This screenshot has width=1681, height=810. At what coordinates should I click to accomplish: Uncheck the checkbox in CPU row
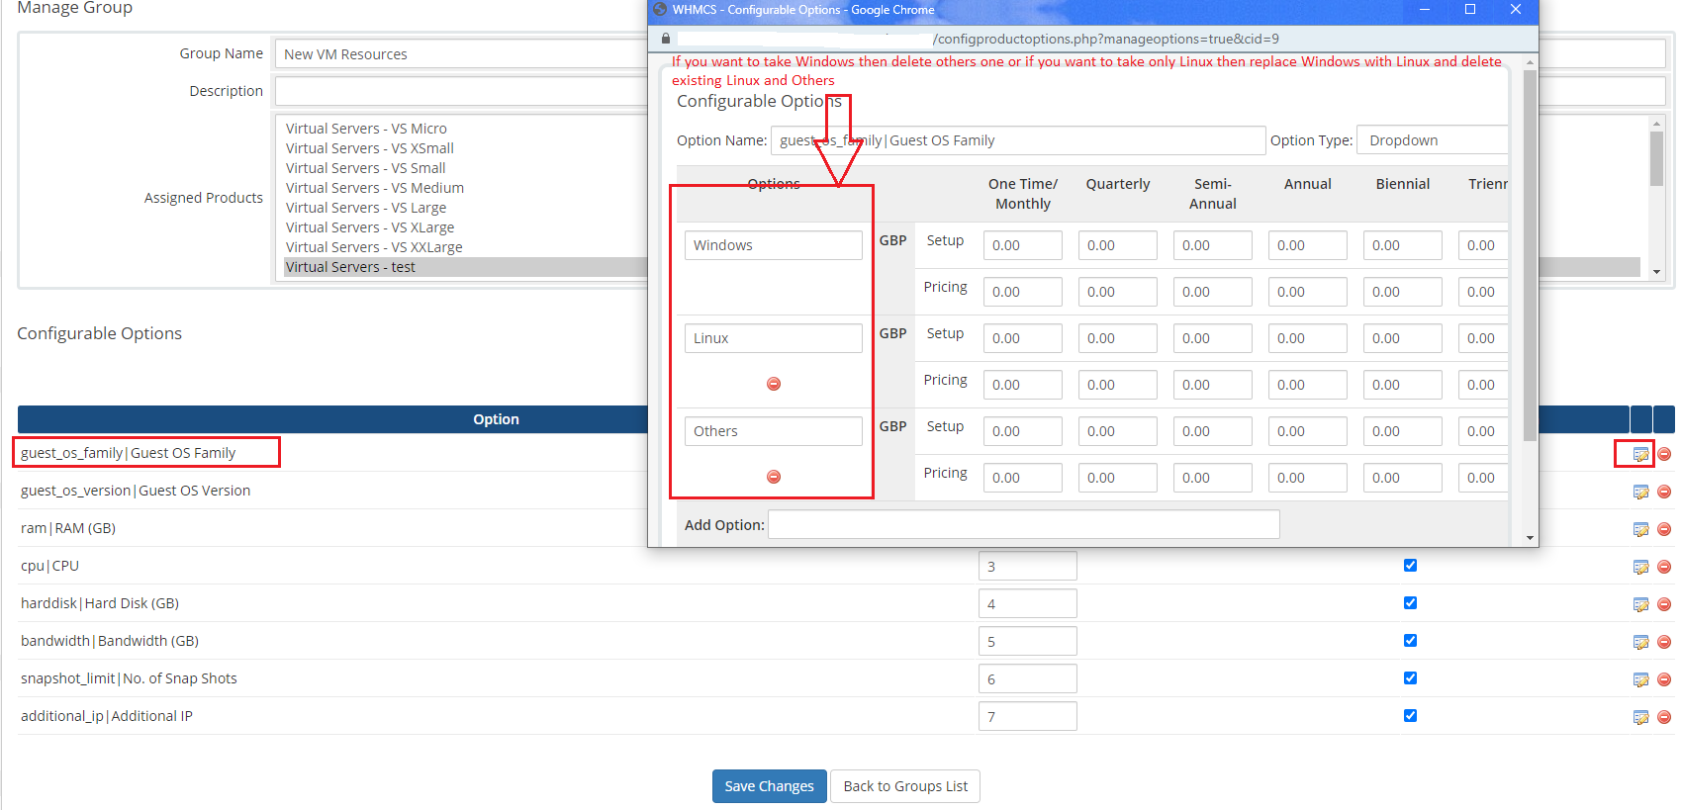[x=1410, y=566]
